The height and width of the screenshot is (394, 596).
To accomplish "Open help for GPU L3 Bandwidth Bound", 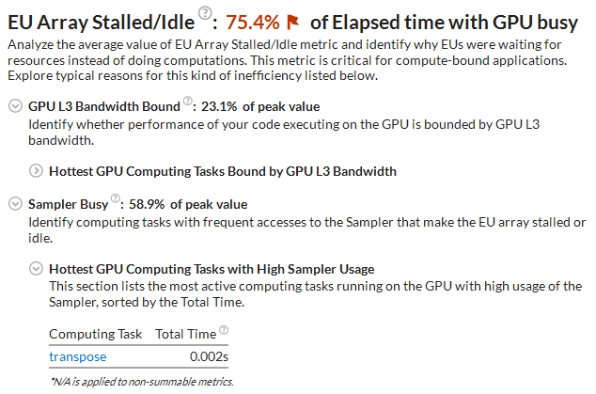I will [x=188, y=103].
